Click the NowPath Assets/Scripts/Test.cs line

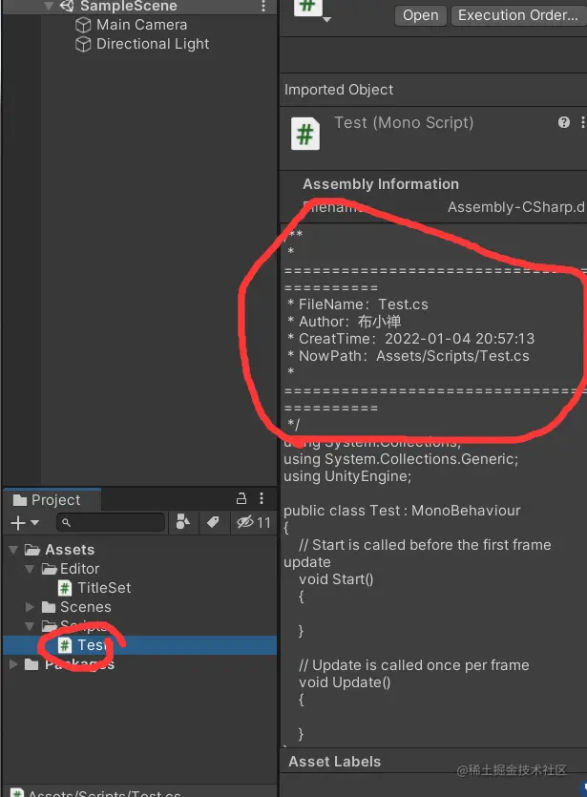(x=409, y=356)
